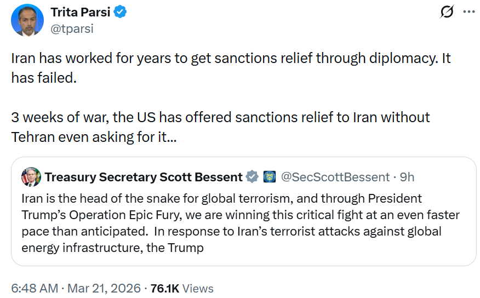The width and height of the screenshot is (480, 298).
Task: Open the @tparsi handle link
Action: 72,28
